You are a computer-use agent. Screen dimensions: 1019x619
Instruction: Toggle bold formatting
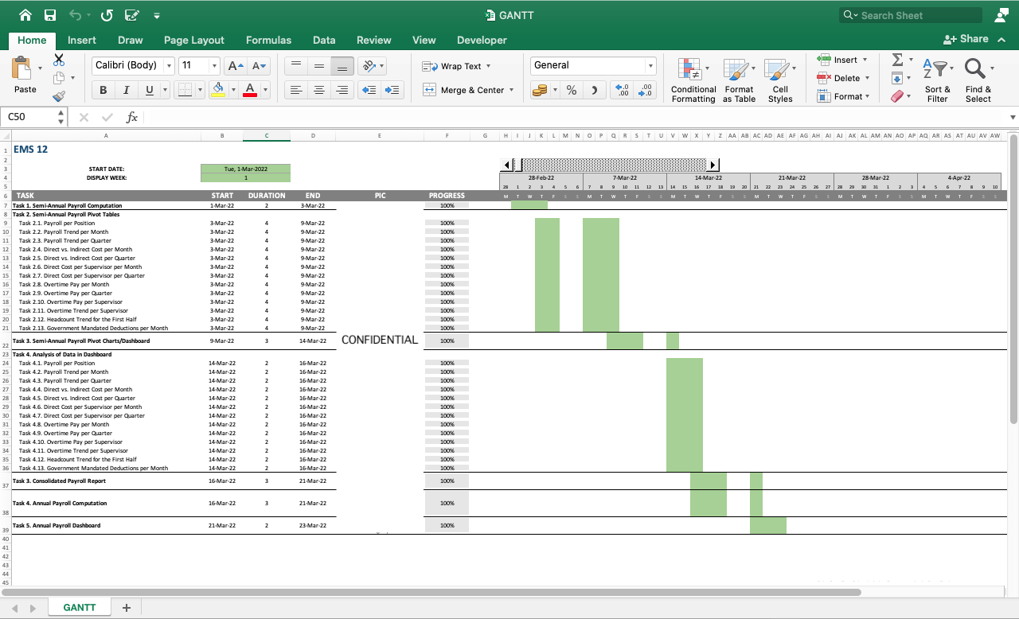(103, 91)
